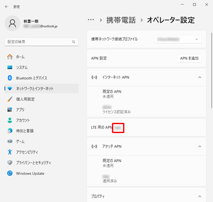Collapse the アタッチ APN section

point(200,146)
